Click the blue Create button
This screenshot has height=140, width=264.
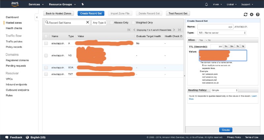coord(226,130)
